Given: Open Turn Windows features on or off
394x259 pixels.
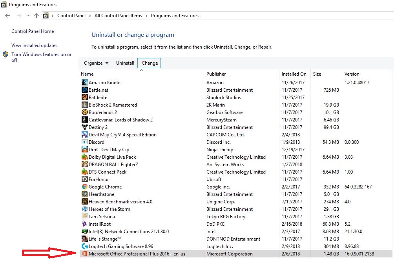Looking at the screenshot, I should click(42, 57).
